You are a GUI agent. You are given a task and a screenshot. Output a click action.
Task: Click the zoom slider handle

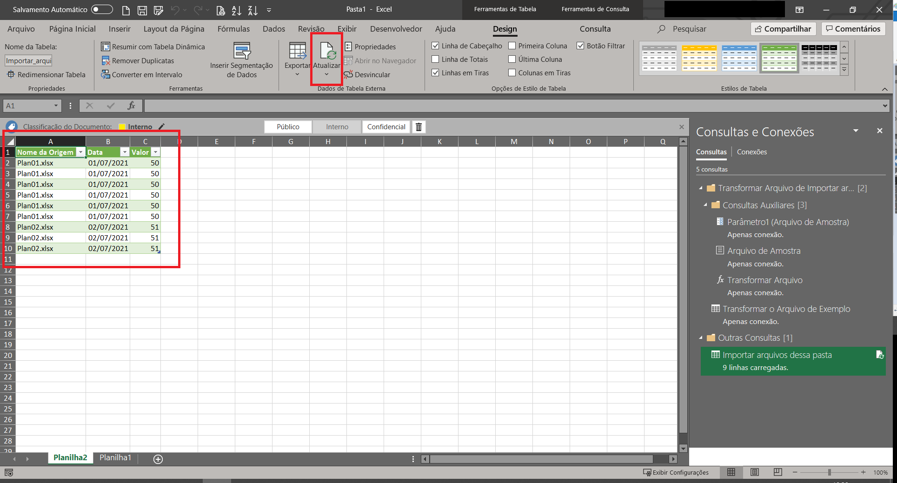(x=829, y=472)
